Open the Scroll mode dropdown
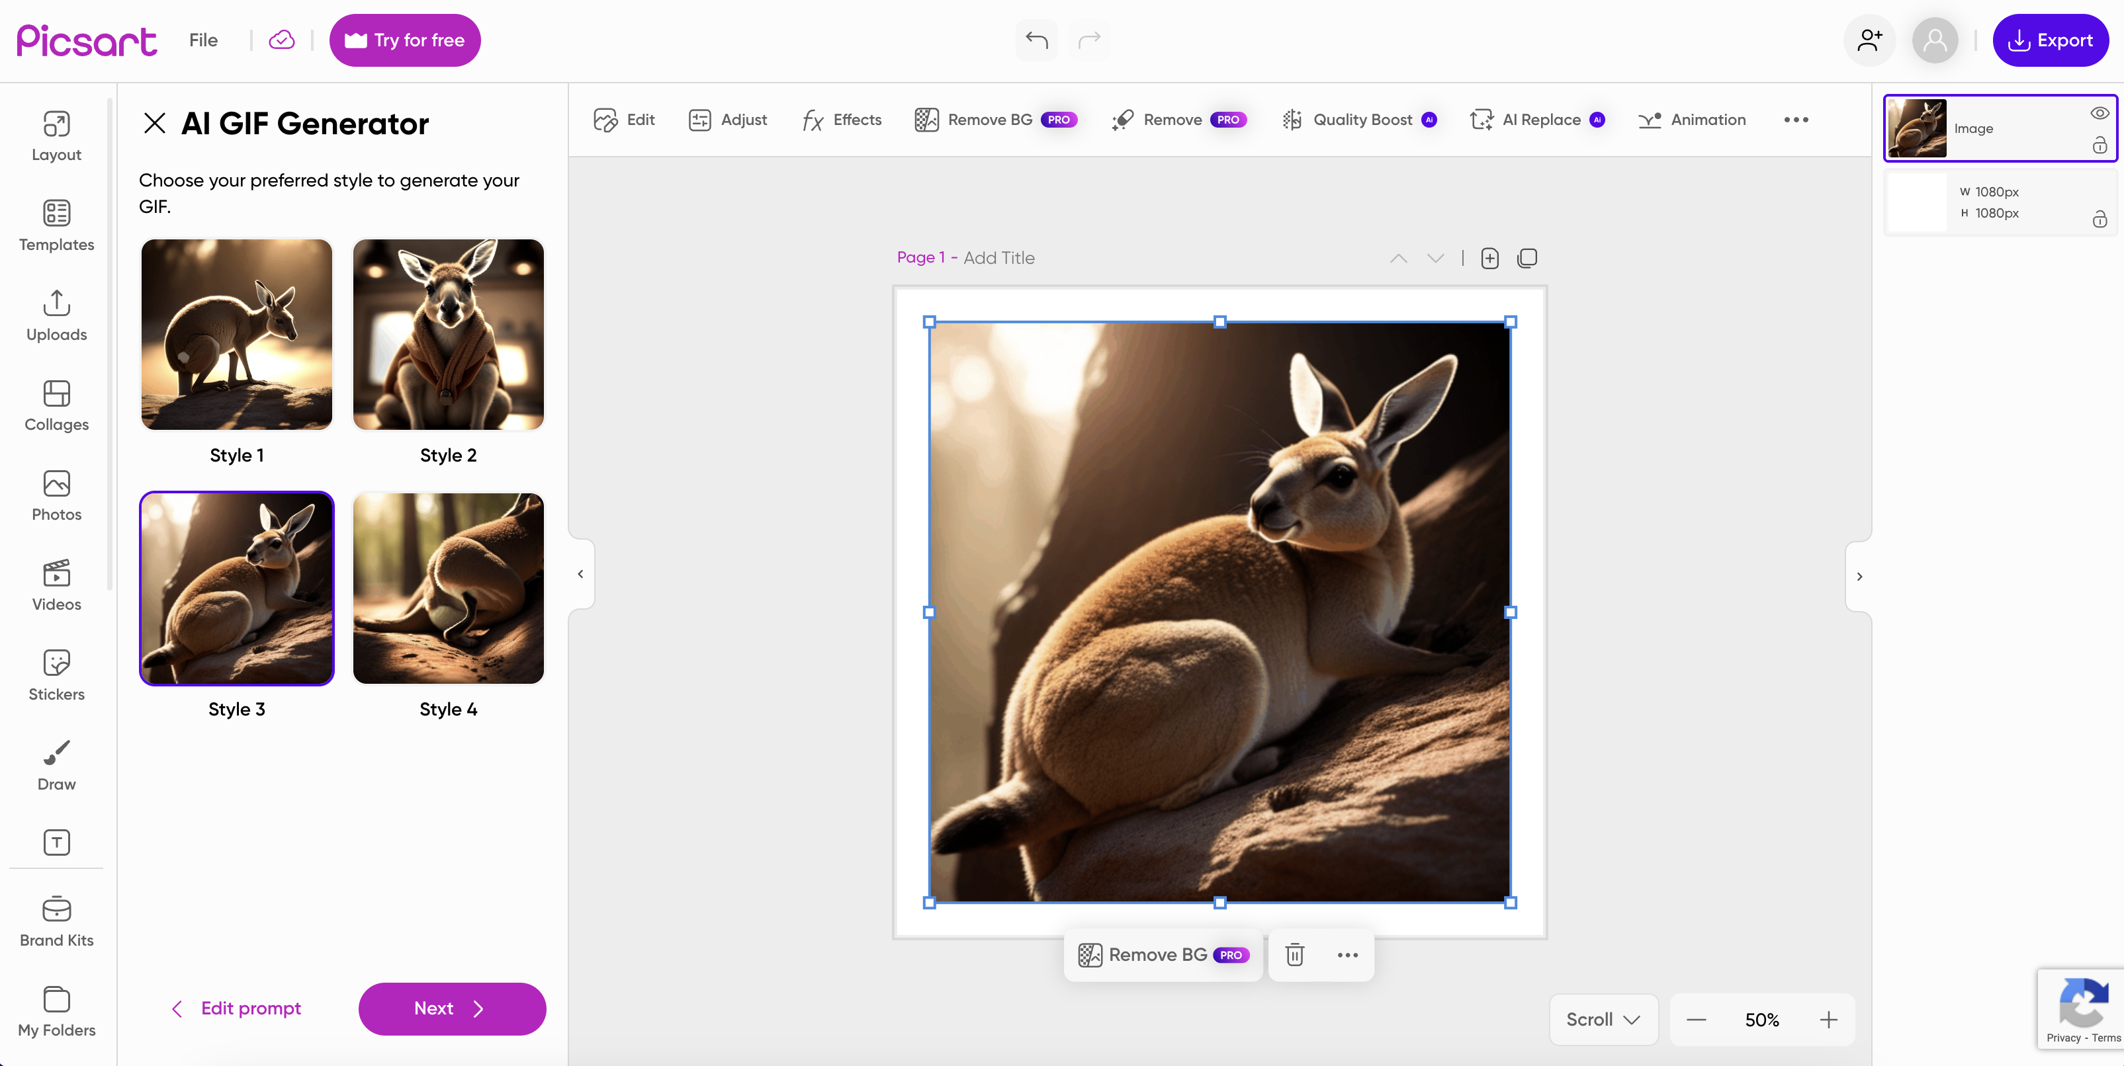The width and height of the screenshot is (2124, 1066). 1602,1019
